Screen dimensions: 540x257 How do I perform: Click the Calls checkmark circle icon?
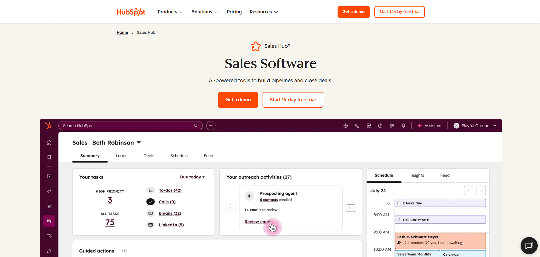coord(151,202)
